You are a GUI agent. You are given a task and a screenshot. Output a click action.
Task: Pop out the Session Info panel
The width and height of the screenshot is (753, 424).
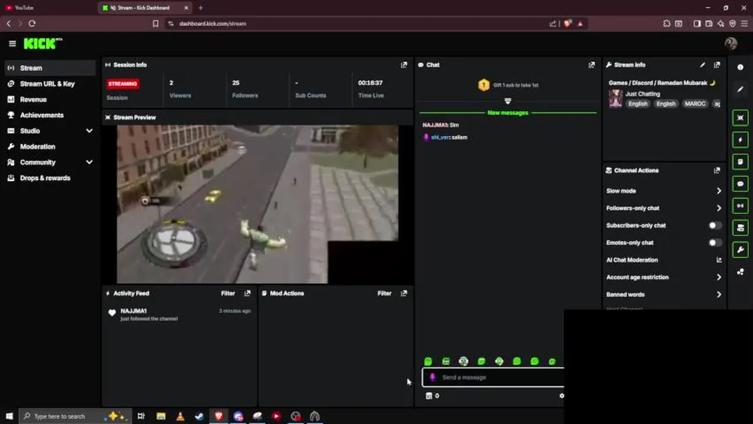pos(404,65)
